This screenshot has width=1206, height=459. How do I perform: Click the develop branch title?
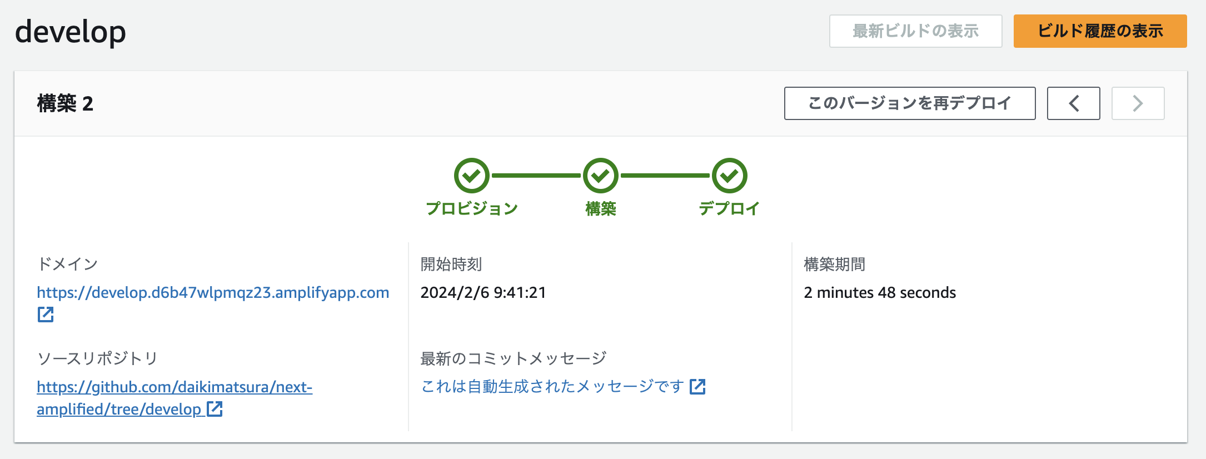tap(71, 32)
